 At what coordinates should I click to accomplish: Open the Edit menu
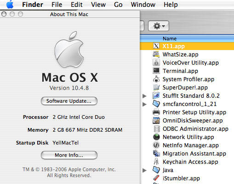pyautogui.click(x=77, y=5)
